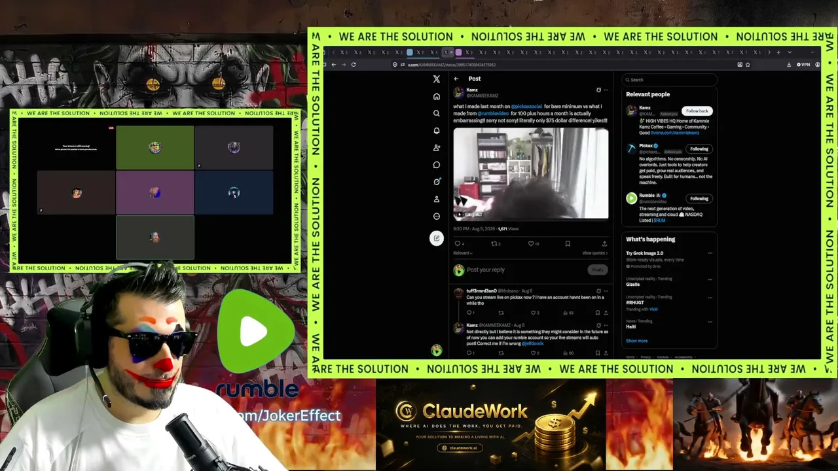Open more options for Try Grok Image 2.0
838x471 pixels.
tap(710, 253)
